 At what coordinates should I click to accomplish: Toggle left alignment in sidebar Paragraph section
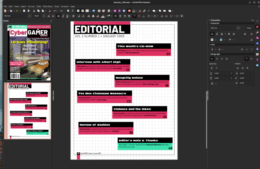click(x=212, y=58)
